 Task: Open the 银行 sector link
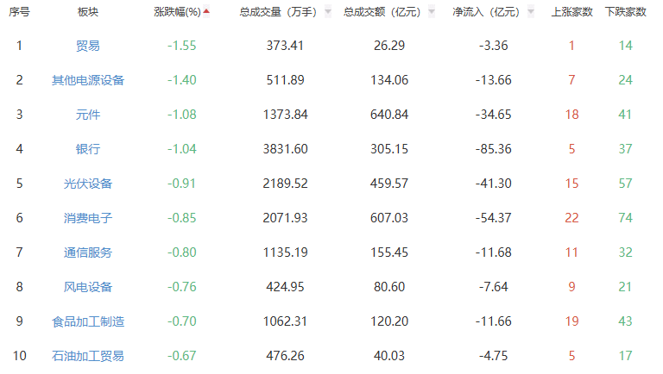[x=88, y=149]
